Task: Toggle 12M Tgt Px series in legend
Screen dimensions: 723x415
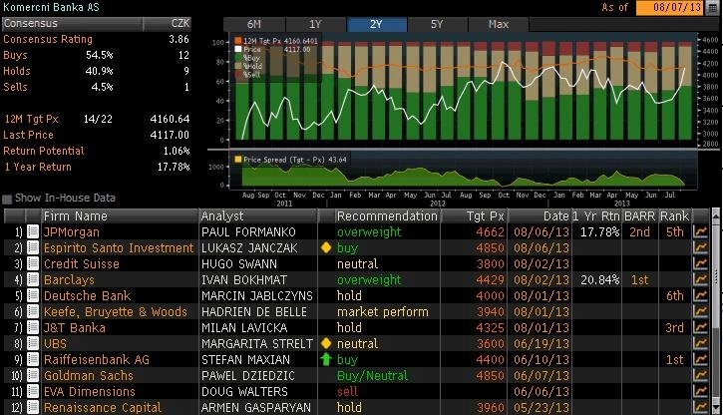Action: pos(238,41)
